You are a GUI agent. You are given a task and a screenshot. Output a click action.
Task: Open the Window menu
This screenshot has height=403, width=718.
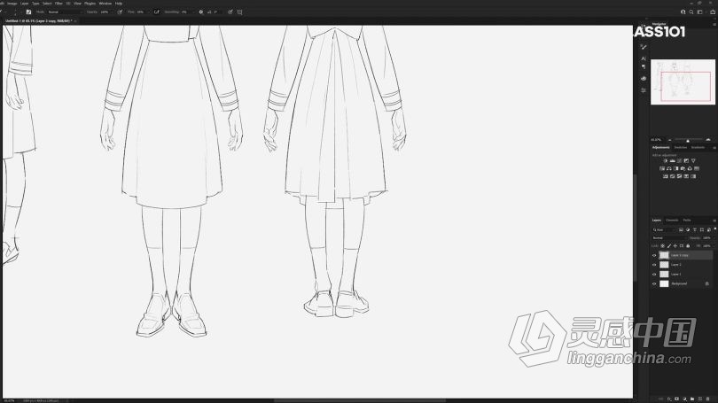pyautogui.click(x=105, y=4)
